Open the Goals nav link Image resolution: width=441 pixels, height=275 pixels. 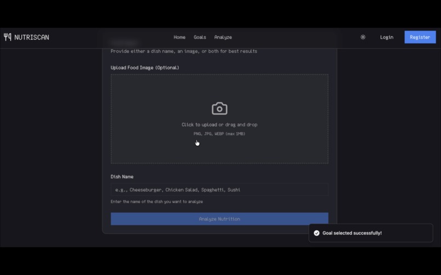click(x=200, y=37)
